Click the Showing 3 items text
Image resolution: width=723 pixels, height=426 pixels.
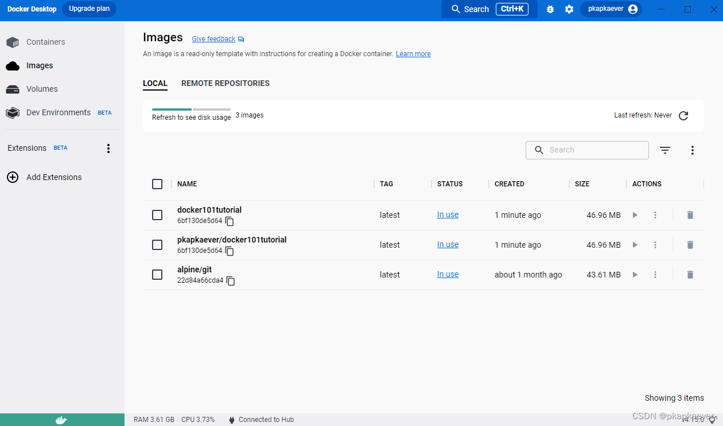pyautogui.click(x=674, y=398)
